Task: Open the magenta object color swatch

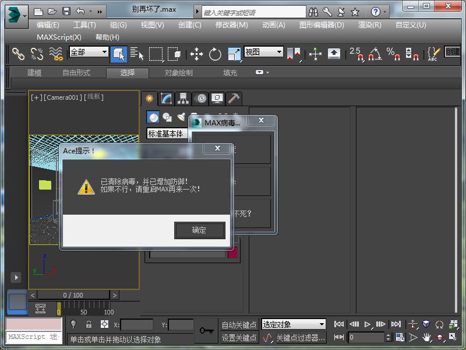Action: click(232, 253)
